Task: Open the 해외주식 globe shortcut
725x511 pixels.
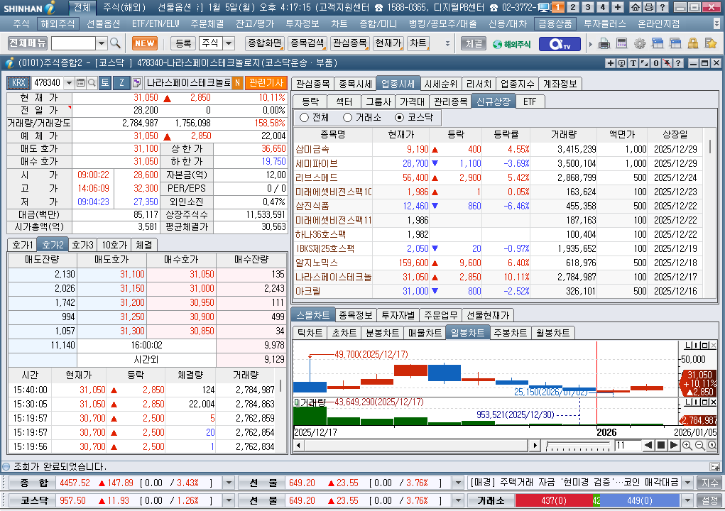Action: pyautogui.click(x=511, y=44)
